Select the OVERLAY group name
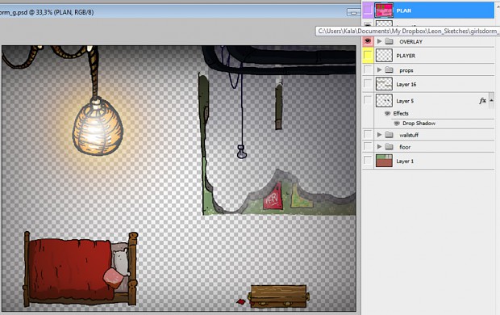Viewport: 500px width, 315px height. click(x=410, y=41)
